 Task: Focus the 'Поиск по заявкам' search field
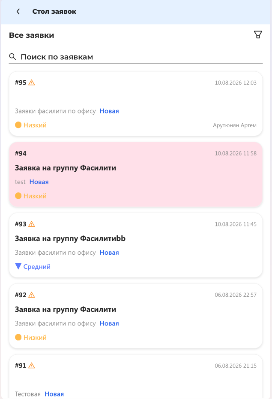[x=136, y=57]
